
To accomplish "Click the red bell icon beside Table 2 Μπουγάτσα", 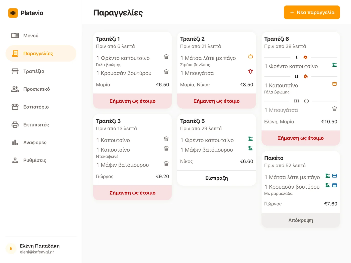I will pos(250,72).
